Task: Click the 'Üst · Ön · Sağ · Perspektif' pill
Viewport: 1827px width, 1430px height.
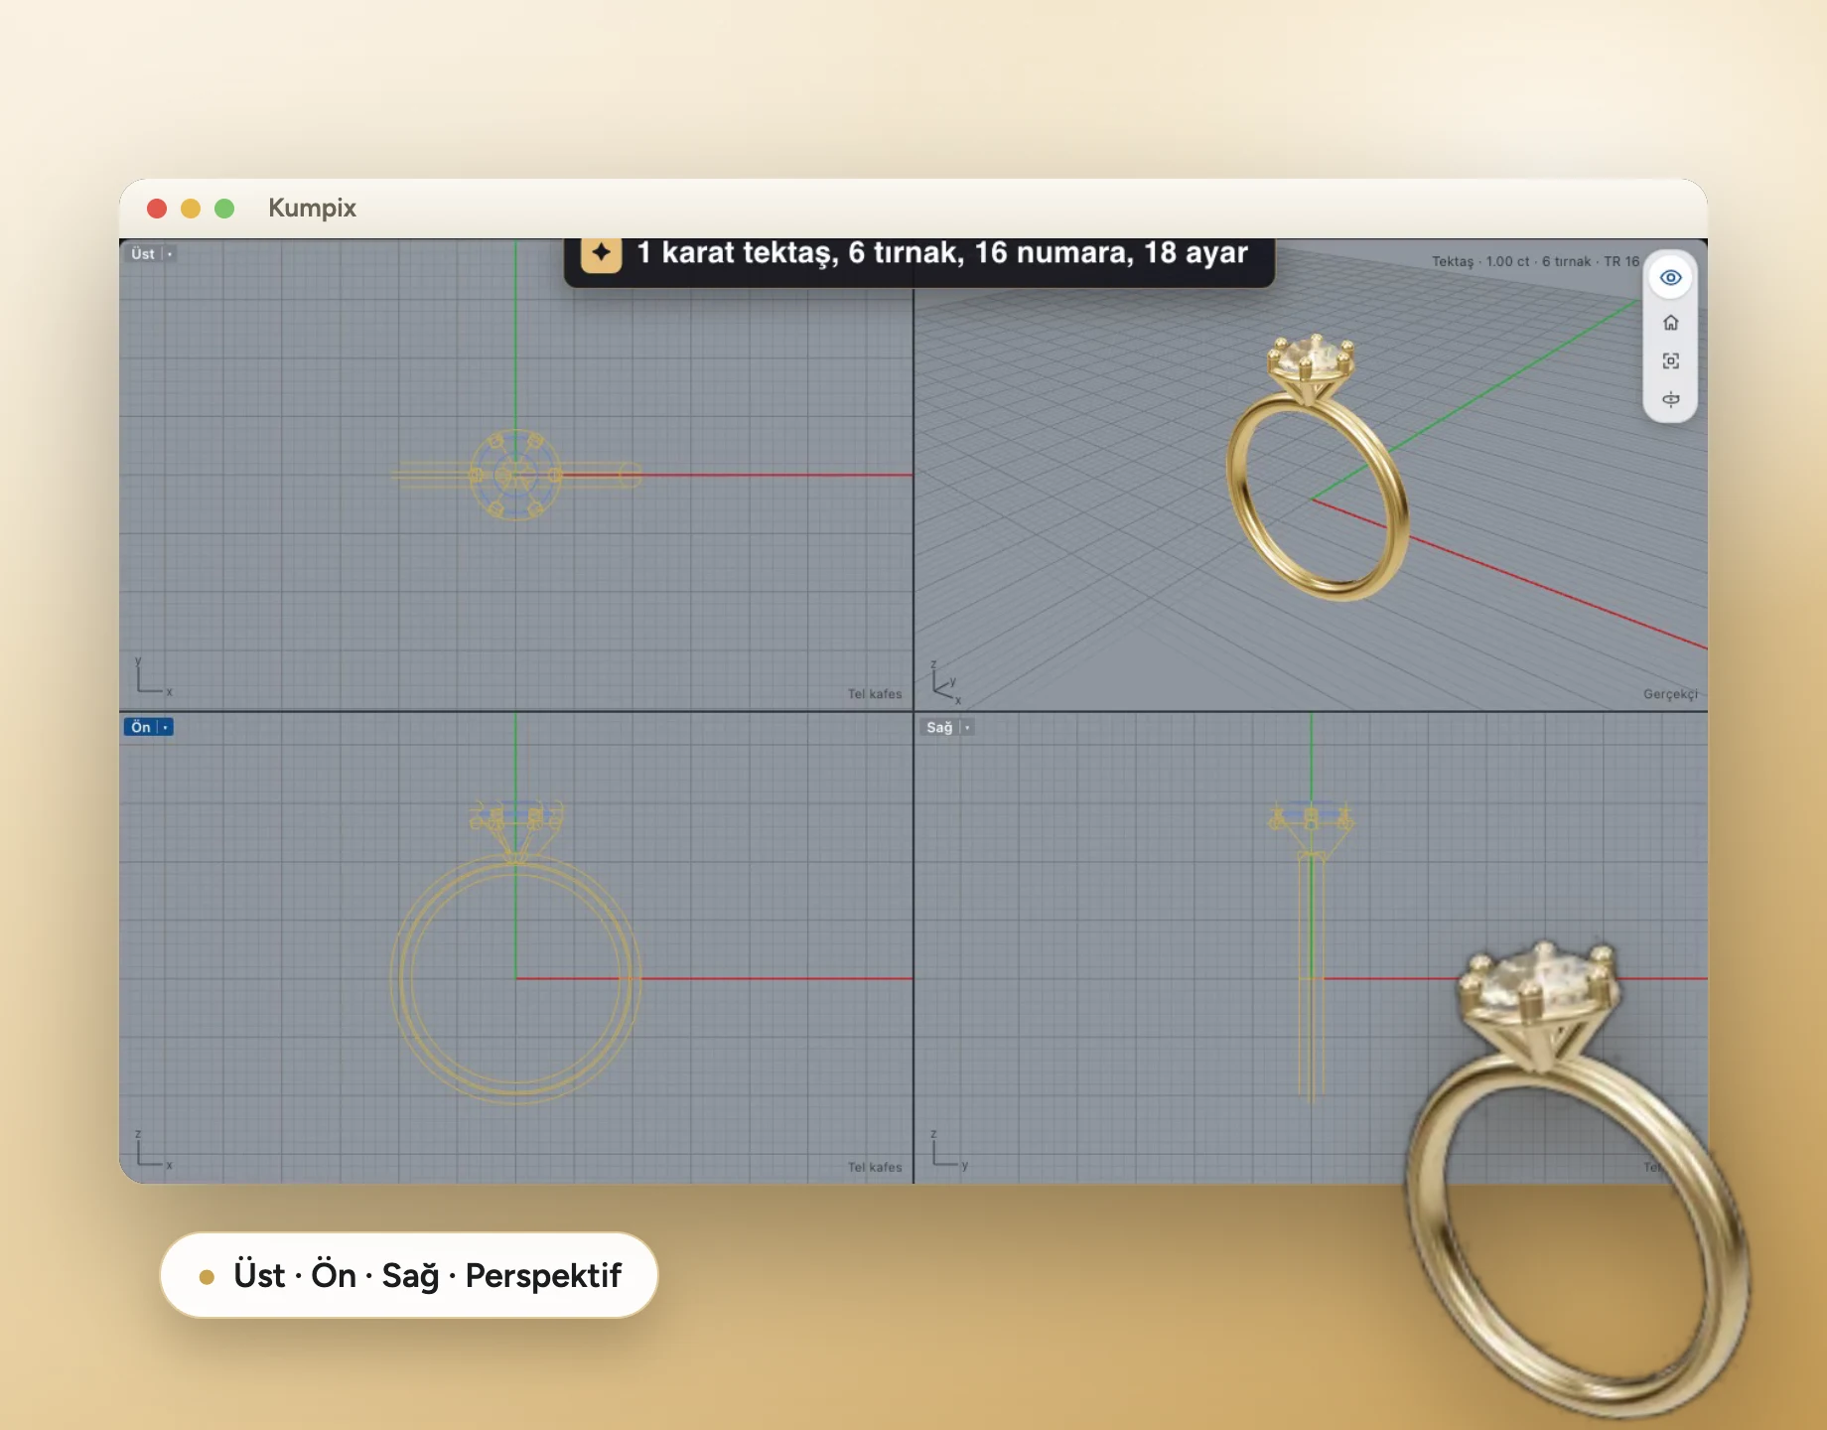Action: pos(409,1275)
